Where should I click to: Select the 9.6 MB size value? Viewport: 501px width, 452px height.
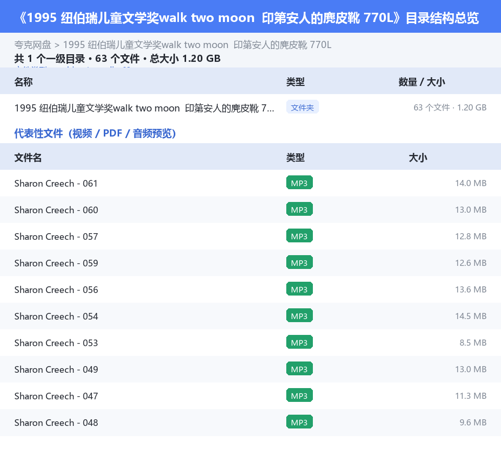[x=473, y=422]
